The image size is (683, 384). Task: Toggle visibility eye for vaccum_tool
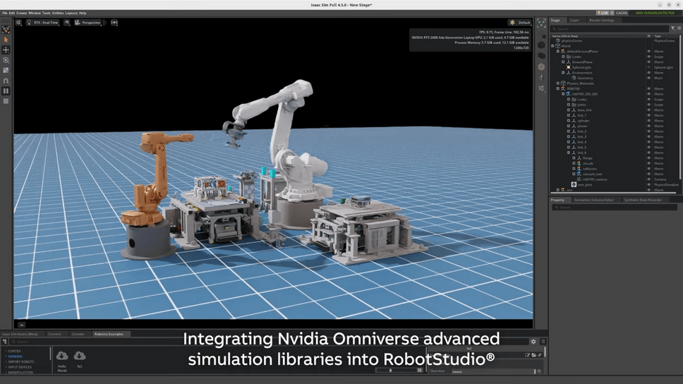648,174
